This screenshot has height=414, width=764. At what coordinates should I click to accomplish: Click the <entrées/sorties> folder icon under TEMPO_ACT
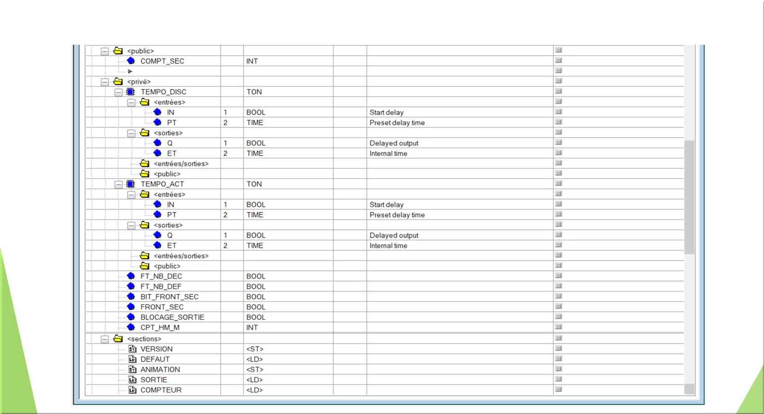click(144, 256)
